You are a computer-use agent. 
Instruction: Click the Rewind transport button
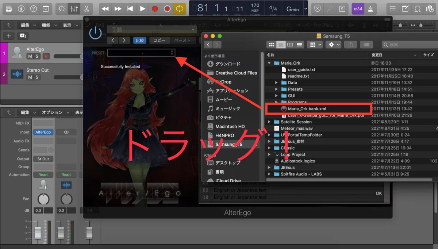[x=105, y=8]
